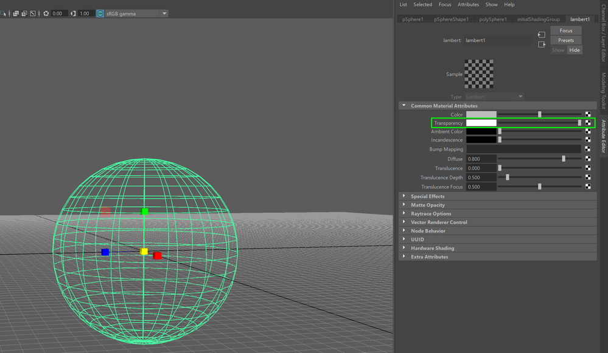Viewport: 608px width, 353px height.
Task: Open the Attributes menu
Action: 468,5
